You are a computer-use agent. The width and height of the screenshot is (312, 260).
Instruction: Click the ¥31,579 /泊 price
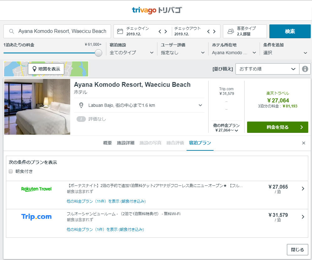click(x=278, y=217)
